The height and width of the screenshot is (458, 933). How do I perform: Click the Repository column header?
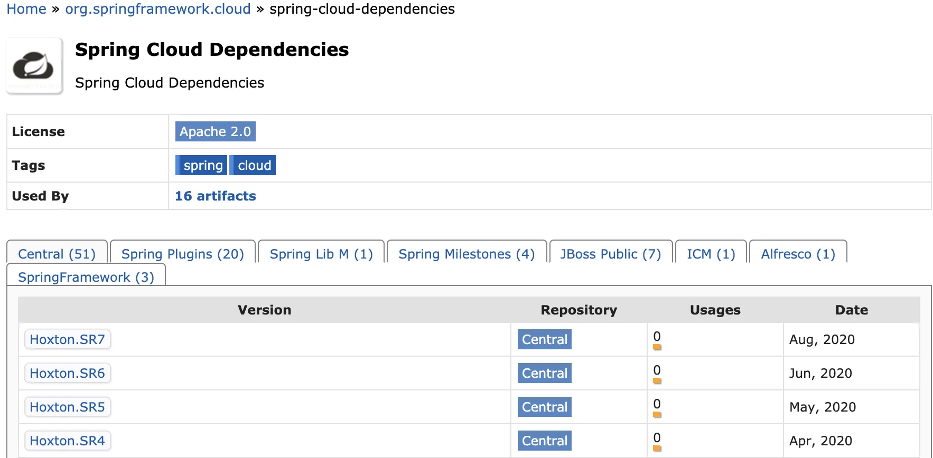pos(579,310)
